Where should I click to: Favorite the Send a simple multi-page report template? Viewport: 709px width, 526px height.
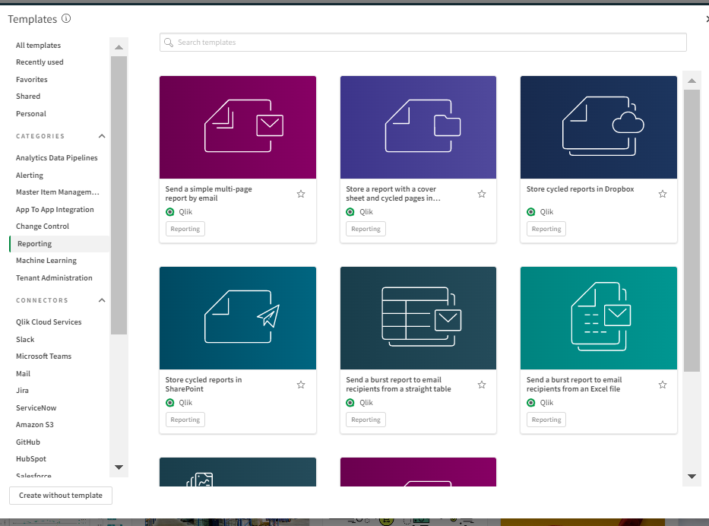(301, 195)
